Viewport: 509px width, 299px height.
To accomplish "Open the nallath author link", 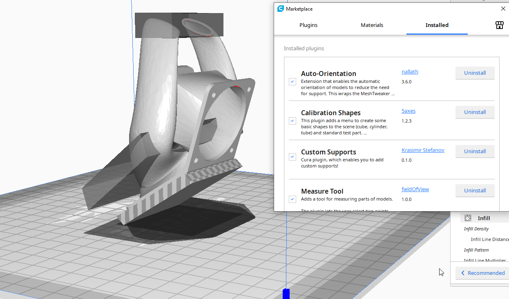I will [410, 72].
